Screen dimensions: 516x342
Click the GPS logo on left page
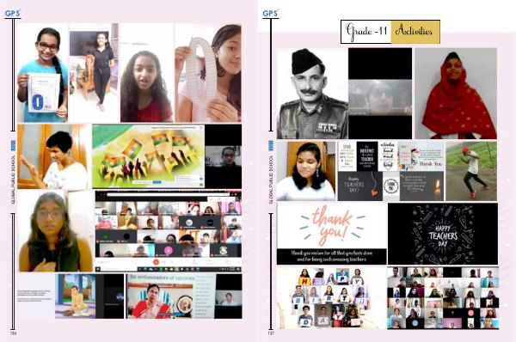click(13, 14)
